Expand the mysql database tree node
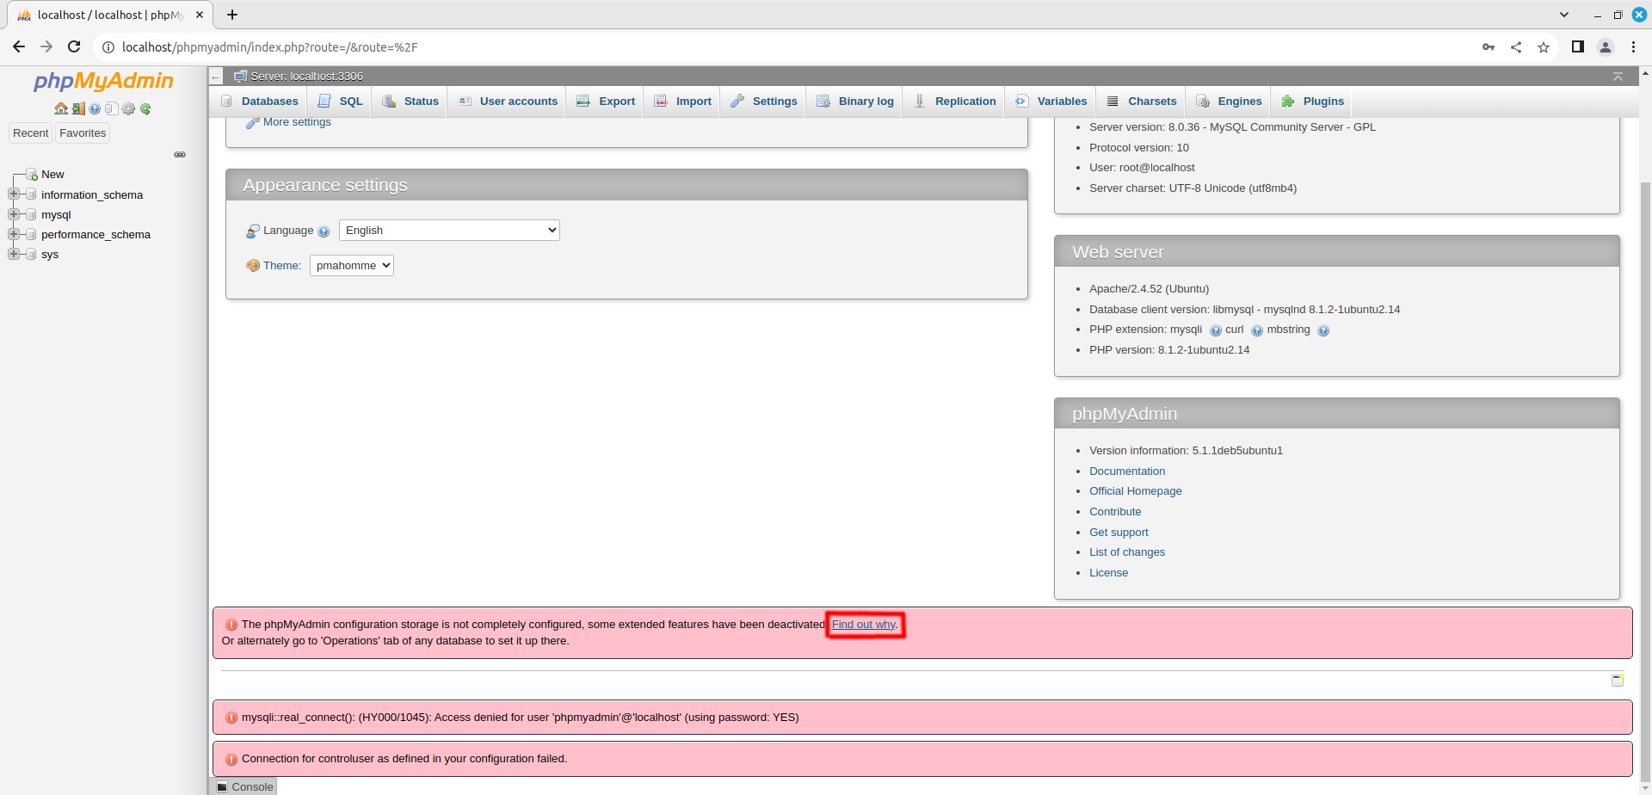 pos(14,214)
